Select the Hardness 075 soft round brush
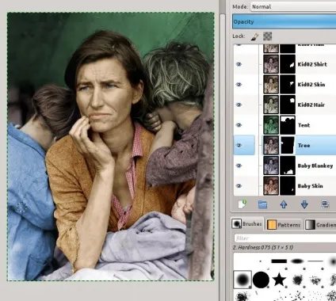 point(242,280)
